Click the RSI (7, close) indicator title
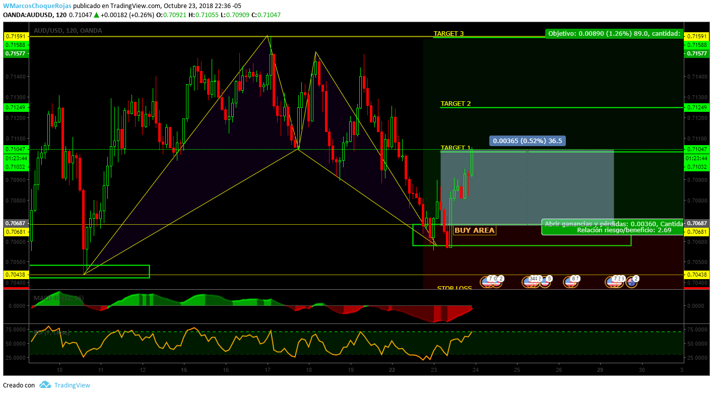Viewport: 713px width, 394px height. (51, 333)
